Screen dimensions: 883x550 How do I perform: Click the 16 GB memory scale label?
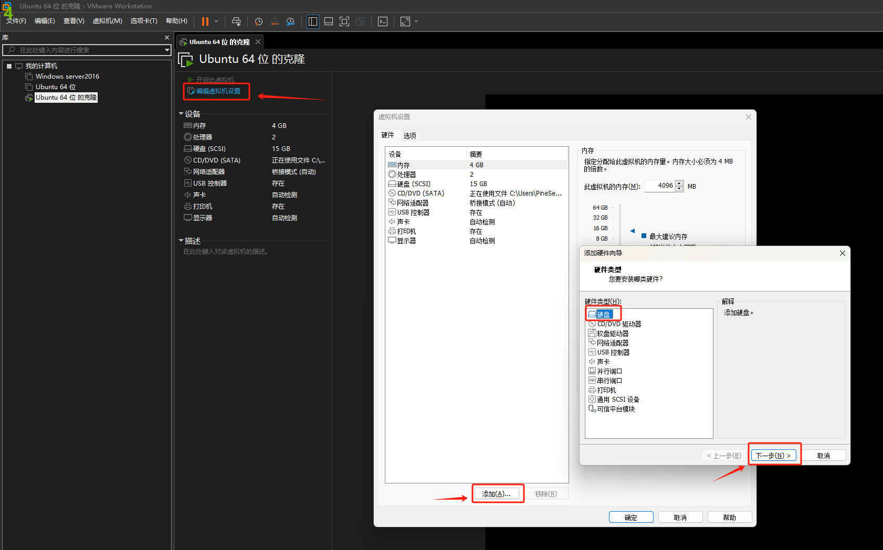pos(600,228)
